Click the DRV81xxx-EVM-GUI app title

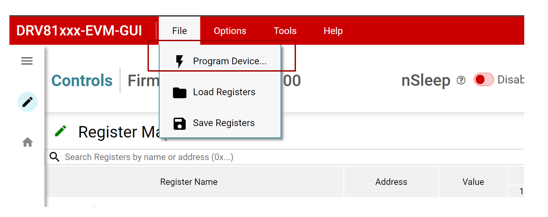[79, 31]
